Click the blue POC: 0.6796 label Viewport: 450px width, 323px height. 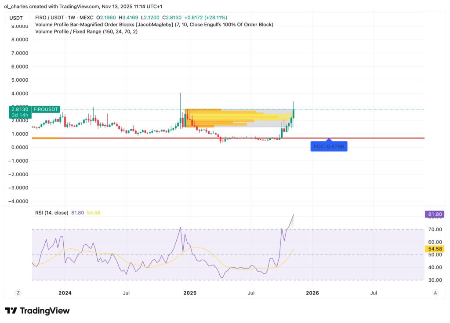[x=329, y=146]
